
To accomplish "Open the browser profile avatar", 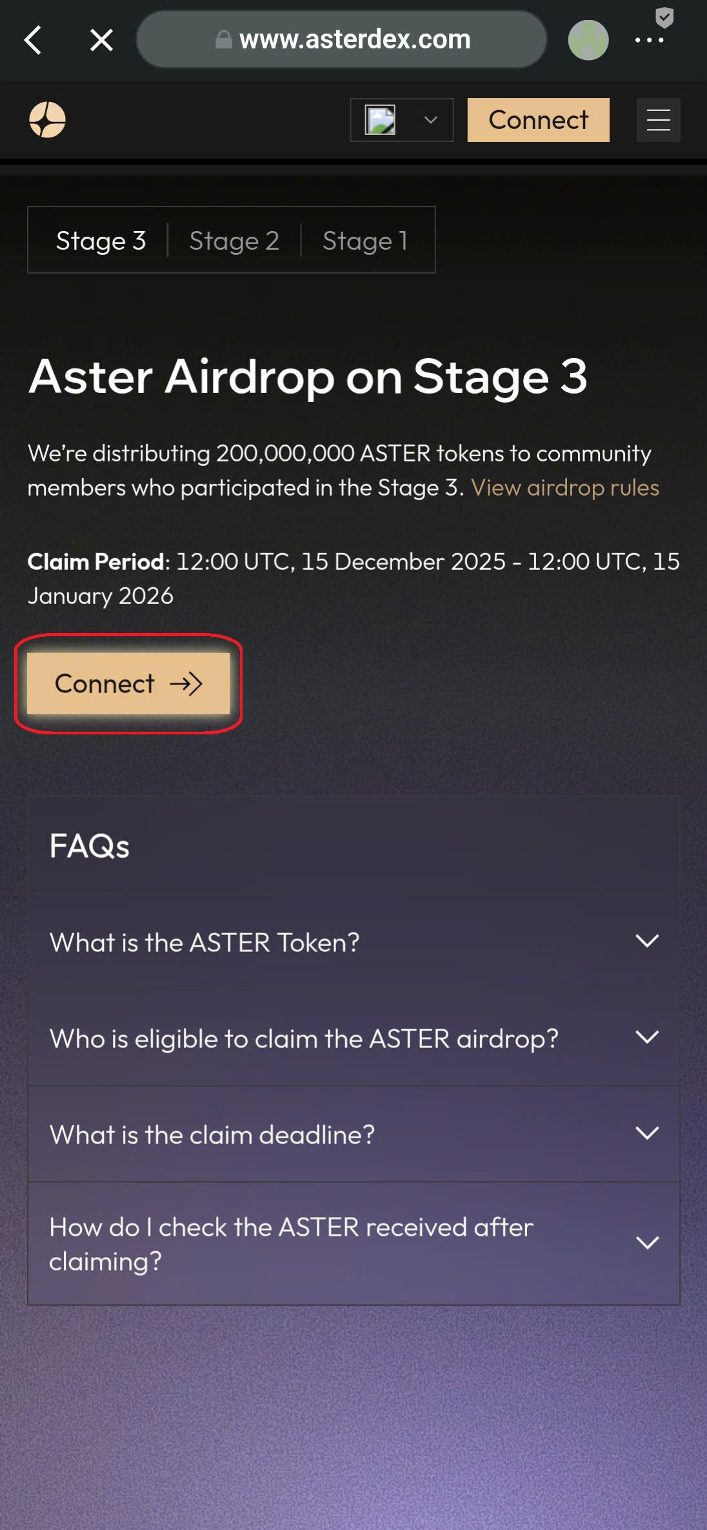I will coord(588,40).
